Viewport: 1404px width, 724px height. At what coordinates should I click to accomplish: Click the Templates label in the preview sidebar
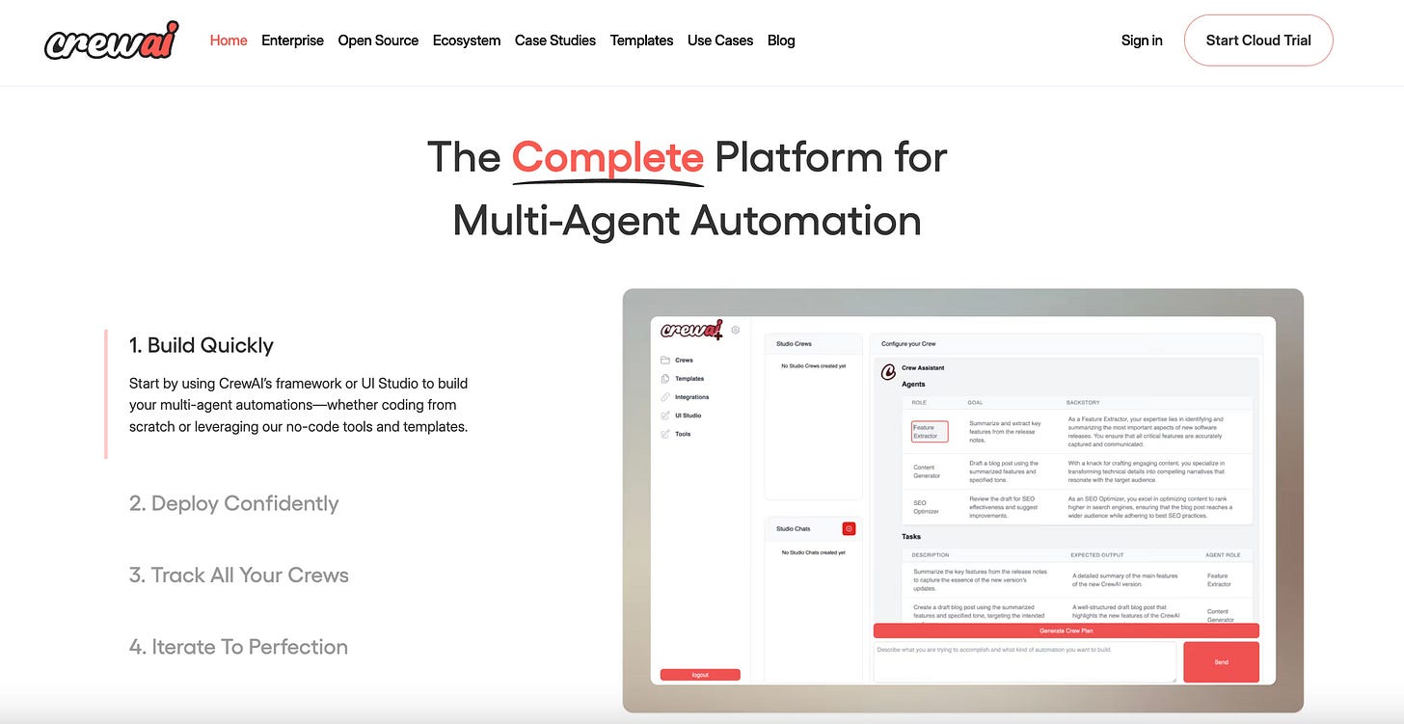coord(689,379)
